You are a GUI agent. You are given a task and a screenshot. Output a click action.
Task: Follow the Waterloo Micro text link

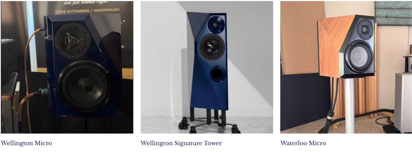point(303,143)
